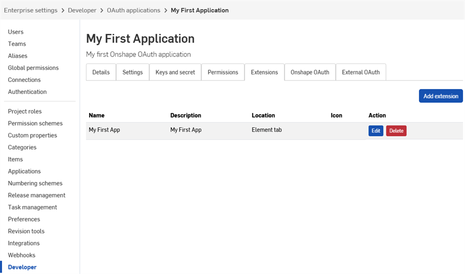Go to Numbering schemes
This screenshot has width=465, height=274.
(x=35, y=183)
